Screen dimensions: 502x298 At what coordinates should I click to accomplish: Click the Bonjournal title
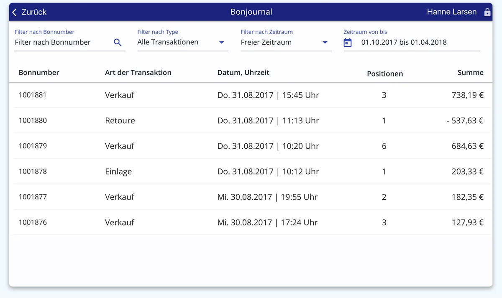tap(251, 12)
